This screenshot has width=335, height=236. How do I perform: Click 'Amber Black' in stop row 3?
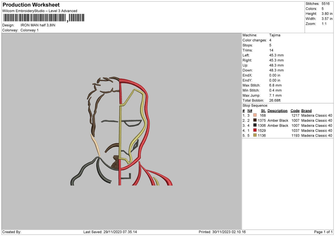point(278,126)
